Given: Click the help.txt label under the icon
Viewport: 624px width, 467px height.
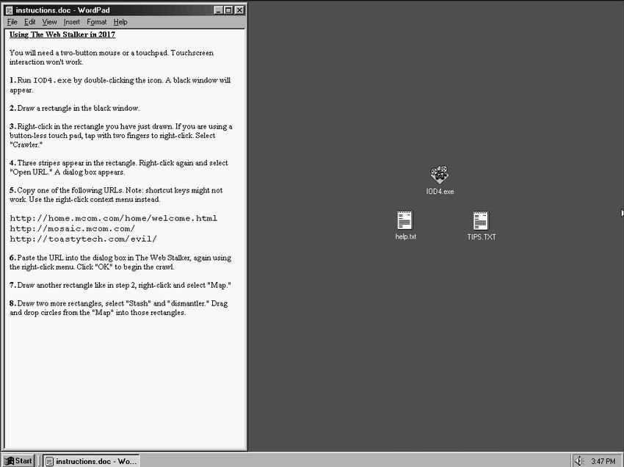Looking at the screenshot, I should [405, 236].
